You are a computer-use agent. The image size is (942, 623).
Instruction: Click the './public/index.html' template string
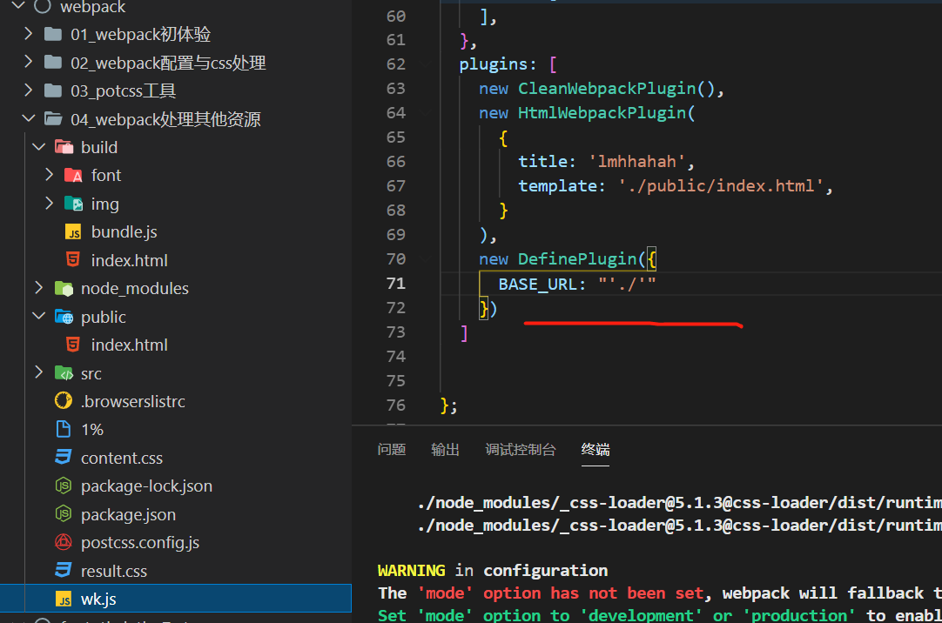click(721, 185)
